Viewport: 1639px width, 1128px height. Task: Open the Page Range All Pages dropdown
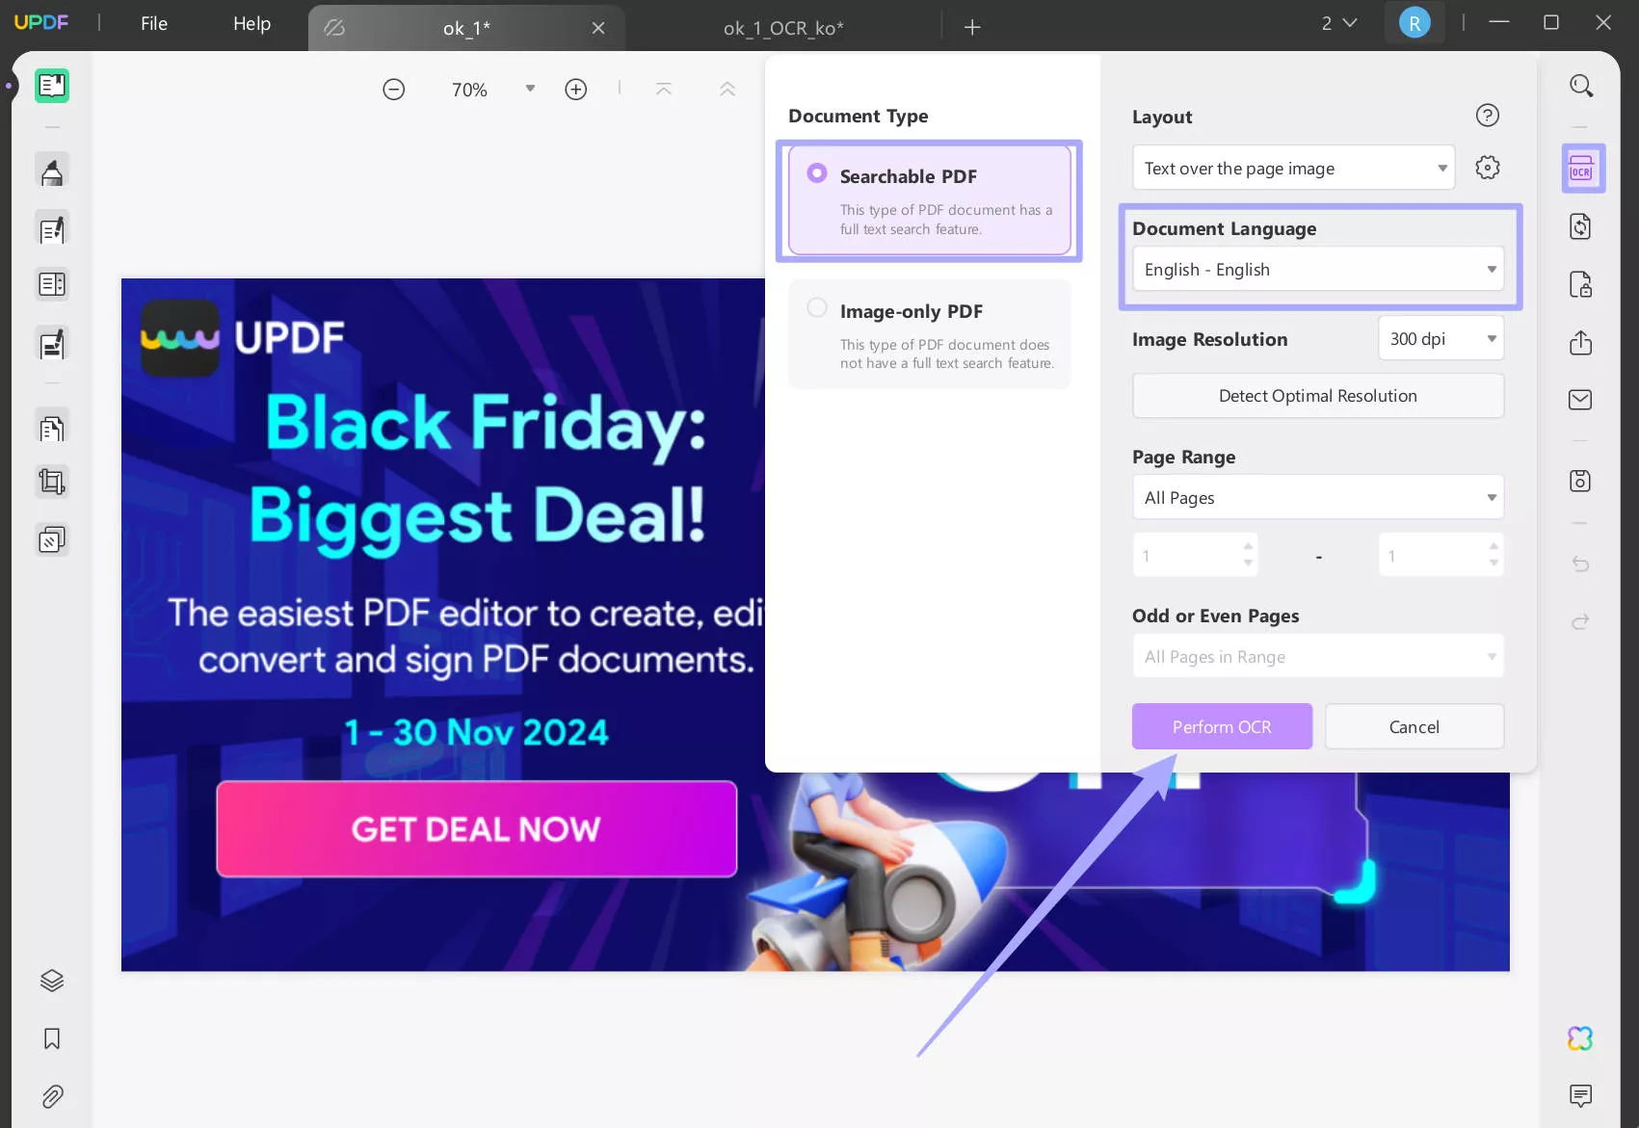click(1317, 497)
